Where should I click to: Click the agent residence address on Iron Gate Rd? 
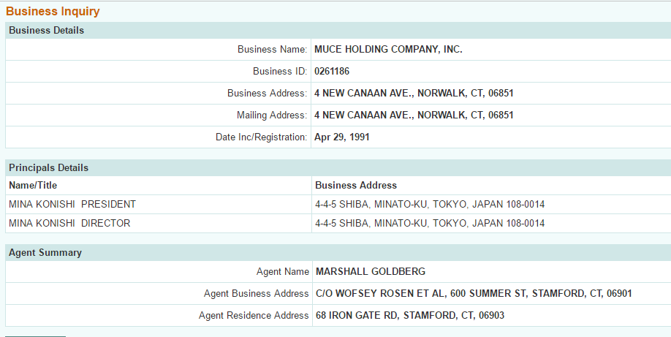409,316
